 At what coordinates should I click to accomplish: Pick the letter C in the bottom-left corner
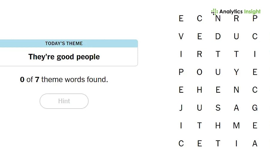(181, 143)
